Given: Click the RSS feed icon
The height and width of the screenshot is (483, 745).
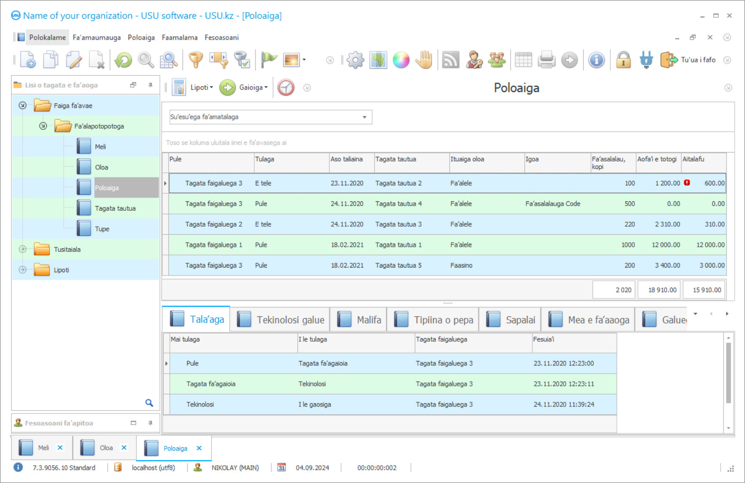Looking at the screenshot, I should (451, 60).
